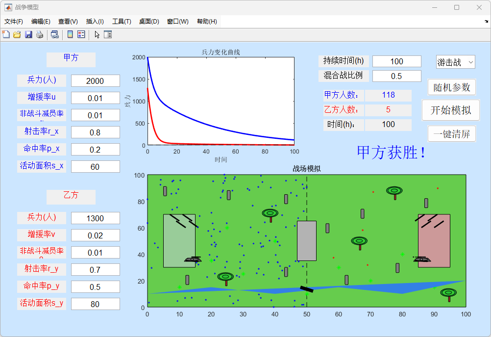Open the Property Inspector icon
491x337 pixels.
(x=108, y=34)
